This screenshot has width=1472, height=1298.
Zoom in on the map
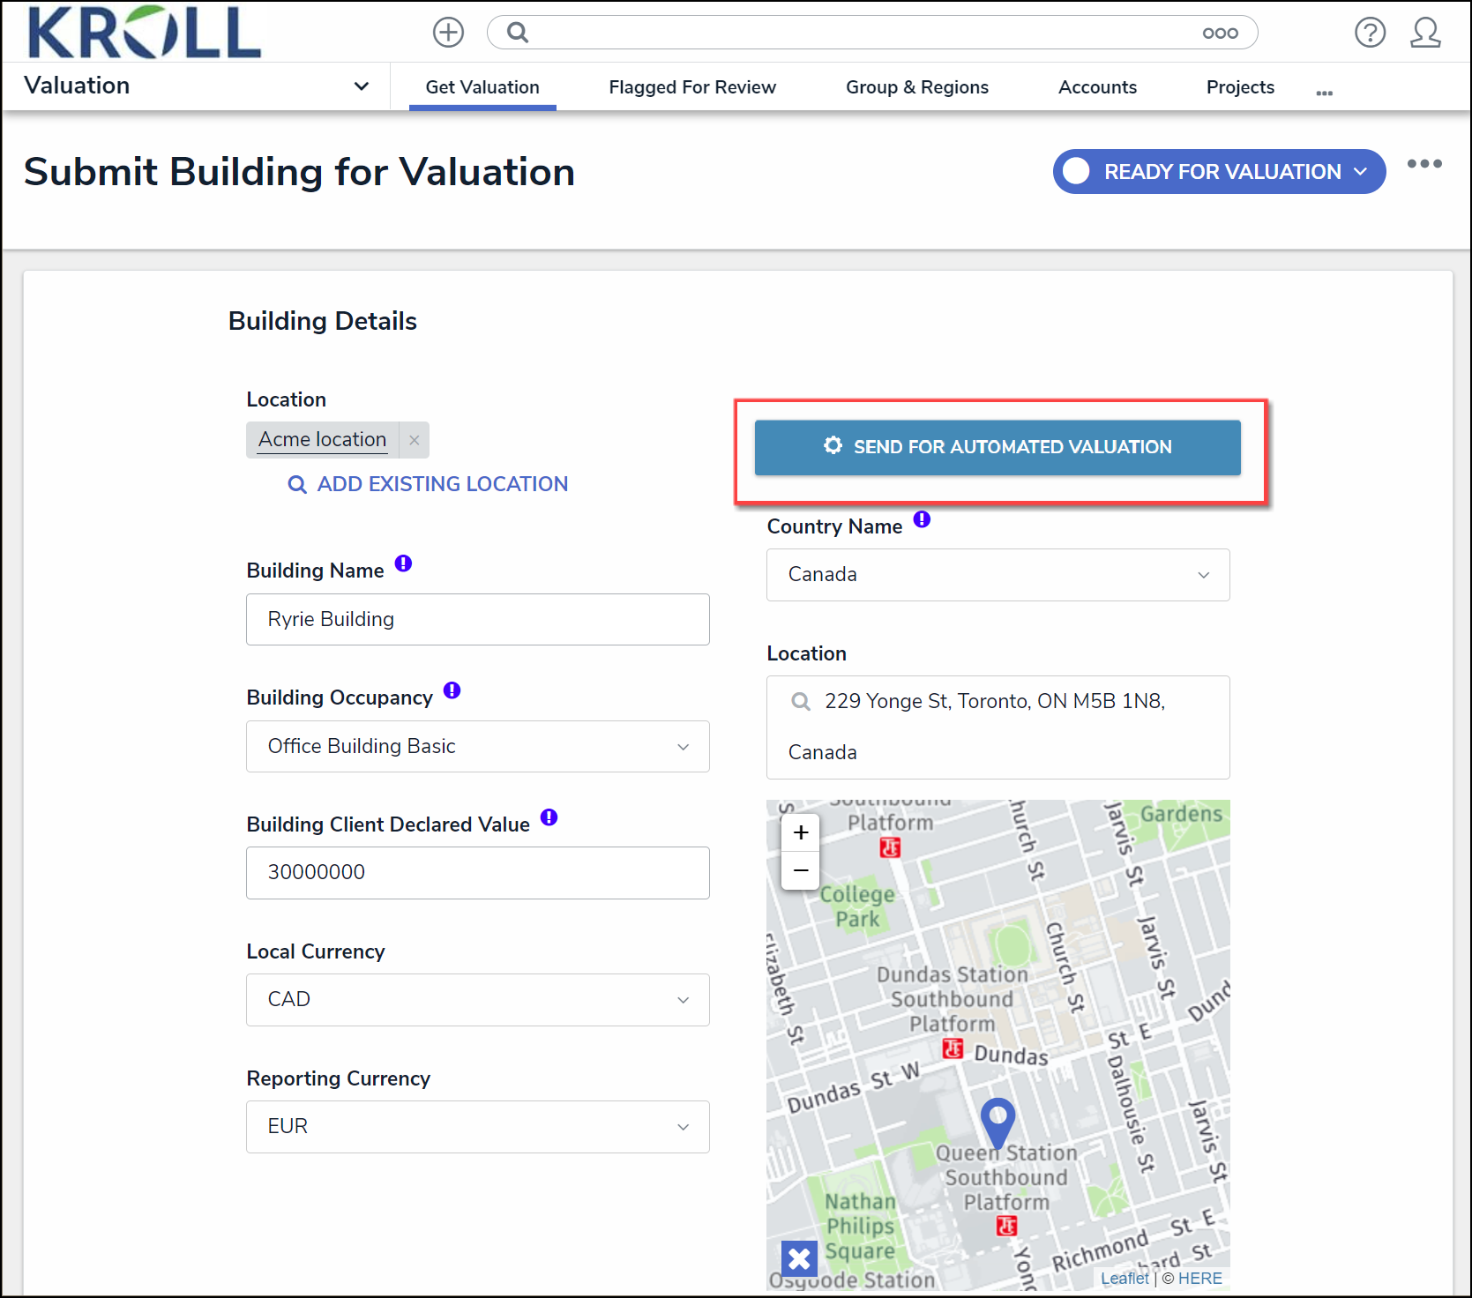801,832
